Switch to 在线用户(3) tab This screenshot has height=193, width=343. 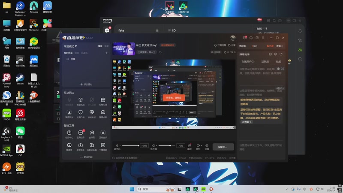pyautogui.click(x=248, y=62)
